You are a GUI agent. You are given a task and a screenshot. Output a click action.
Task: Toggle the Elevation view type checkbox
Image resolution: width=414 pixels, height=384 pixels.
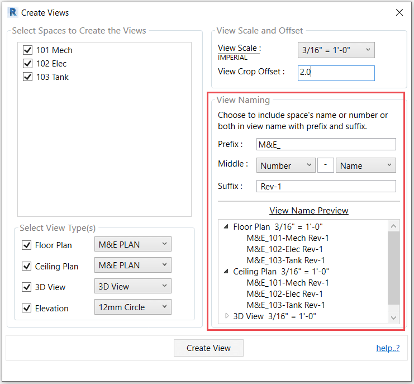tap(26, 308)
